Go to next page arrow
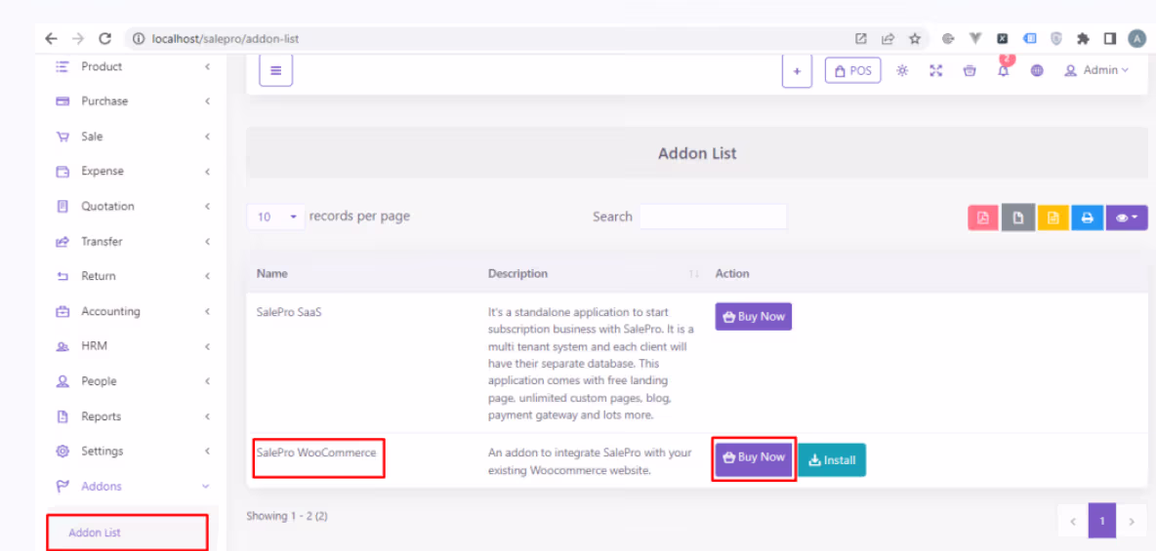The width and height of the screenshot is (1156, 551). [1132, 521]
